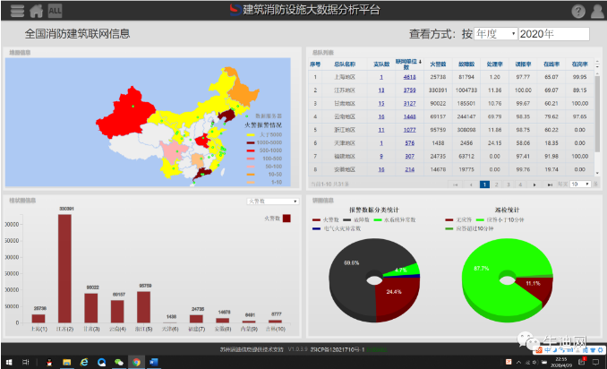
Task: Open the 年度 view mode dropdown
Action: coord(497,33)
